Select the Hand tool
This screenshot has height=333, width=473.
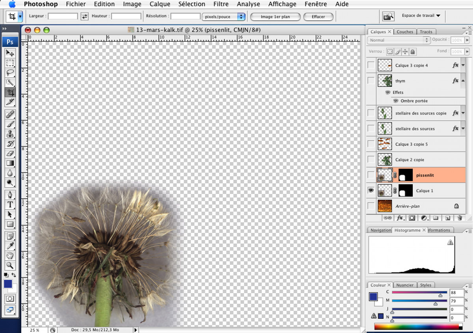10,255
